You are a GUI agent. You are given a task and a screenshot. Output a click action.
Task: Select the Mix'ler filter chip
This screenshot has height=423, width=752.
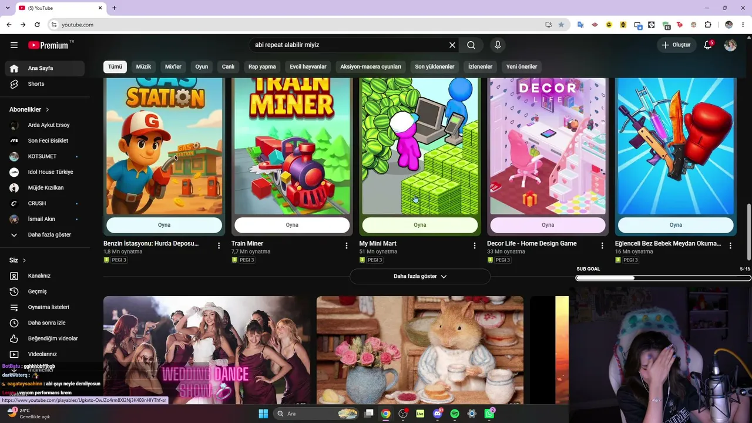pyautogui.click(x=173, y=66)
